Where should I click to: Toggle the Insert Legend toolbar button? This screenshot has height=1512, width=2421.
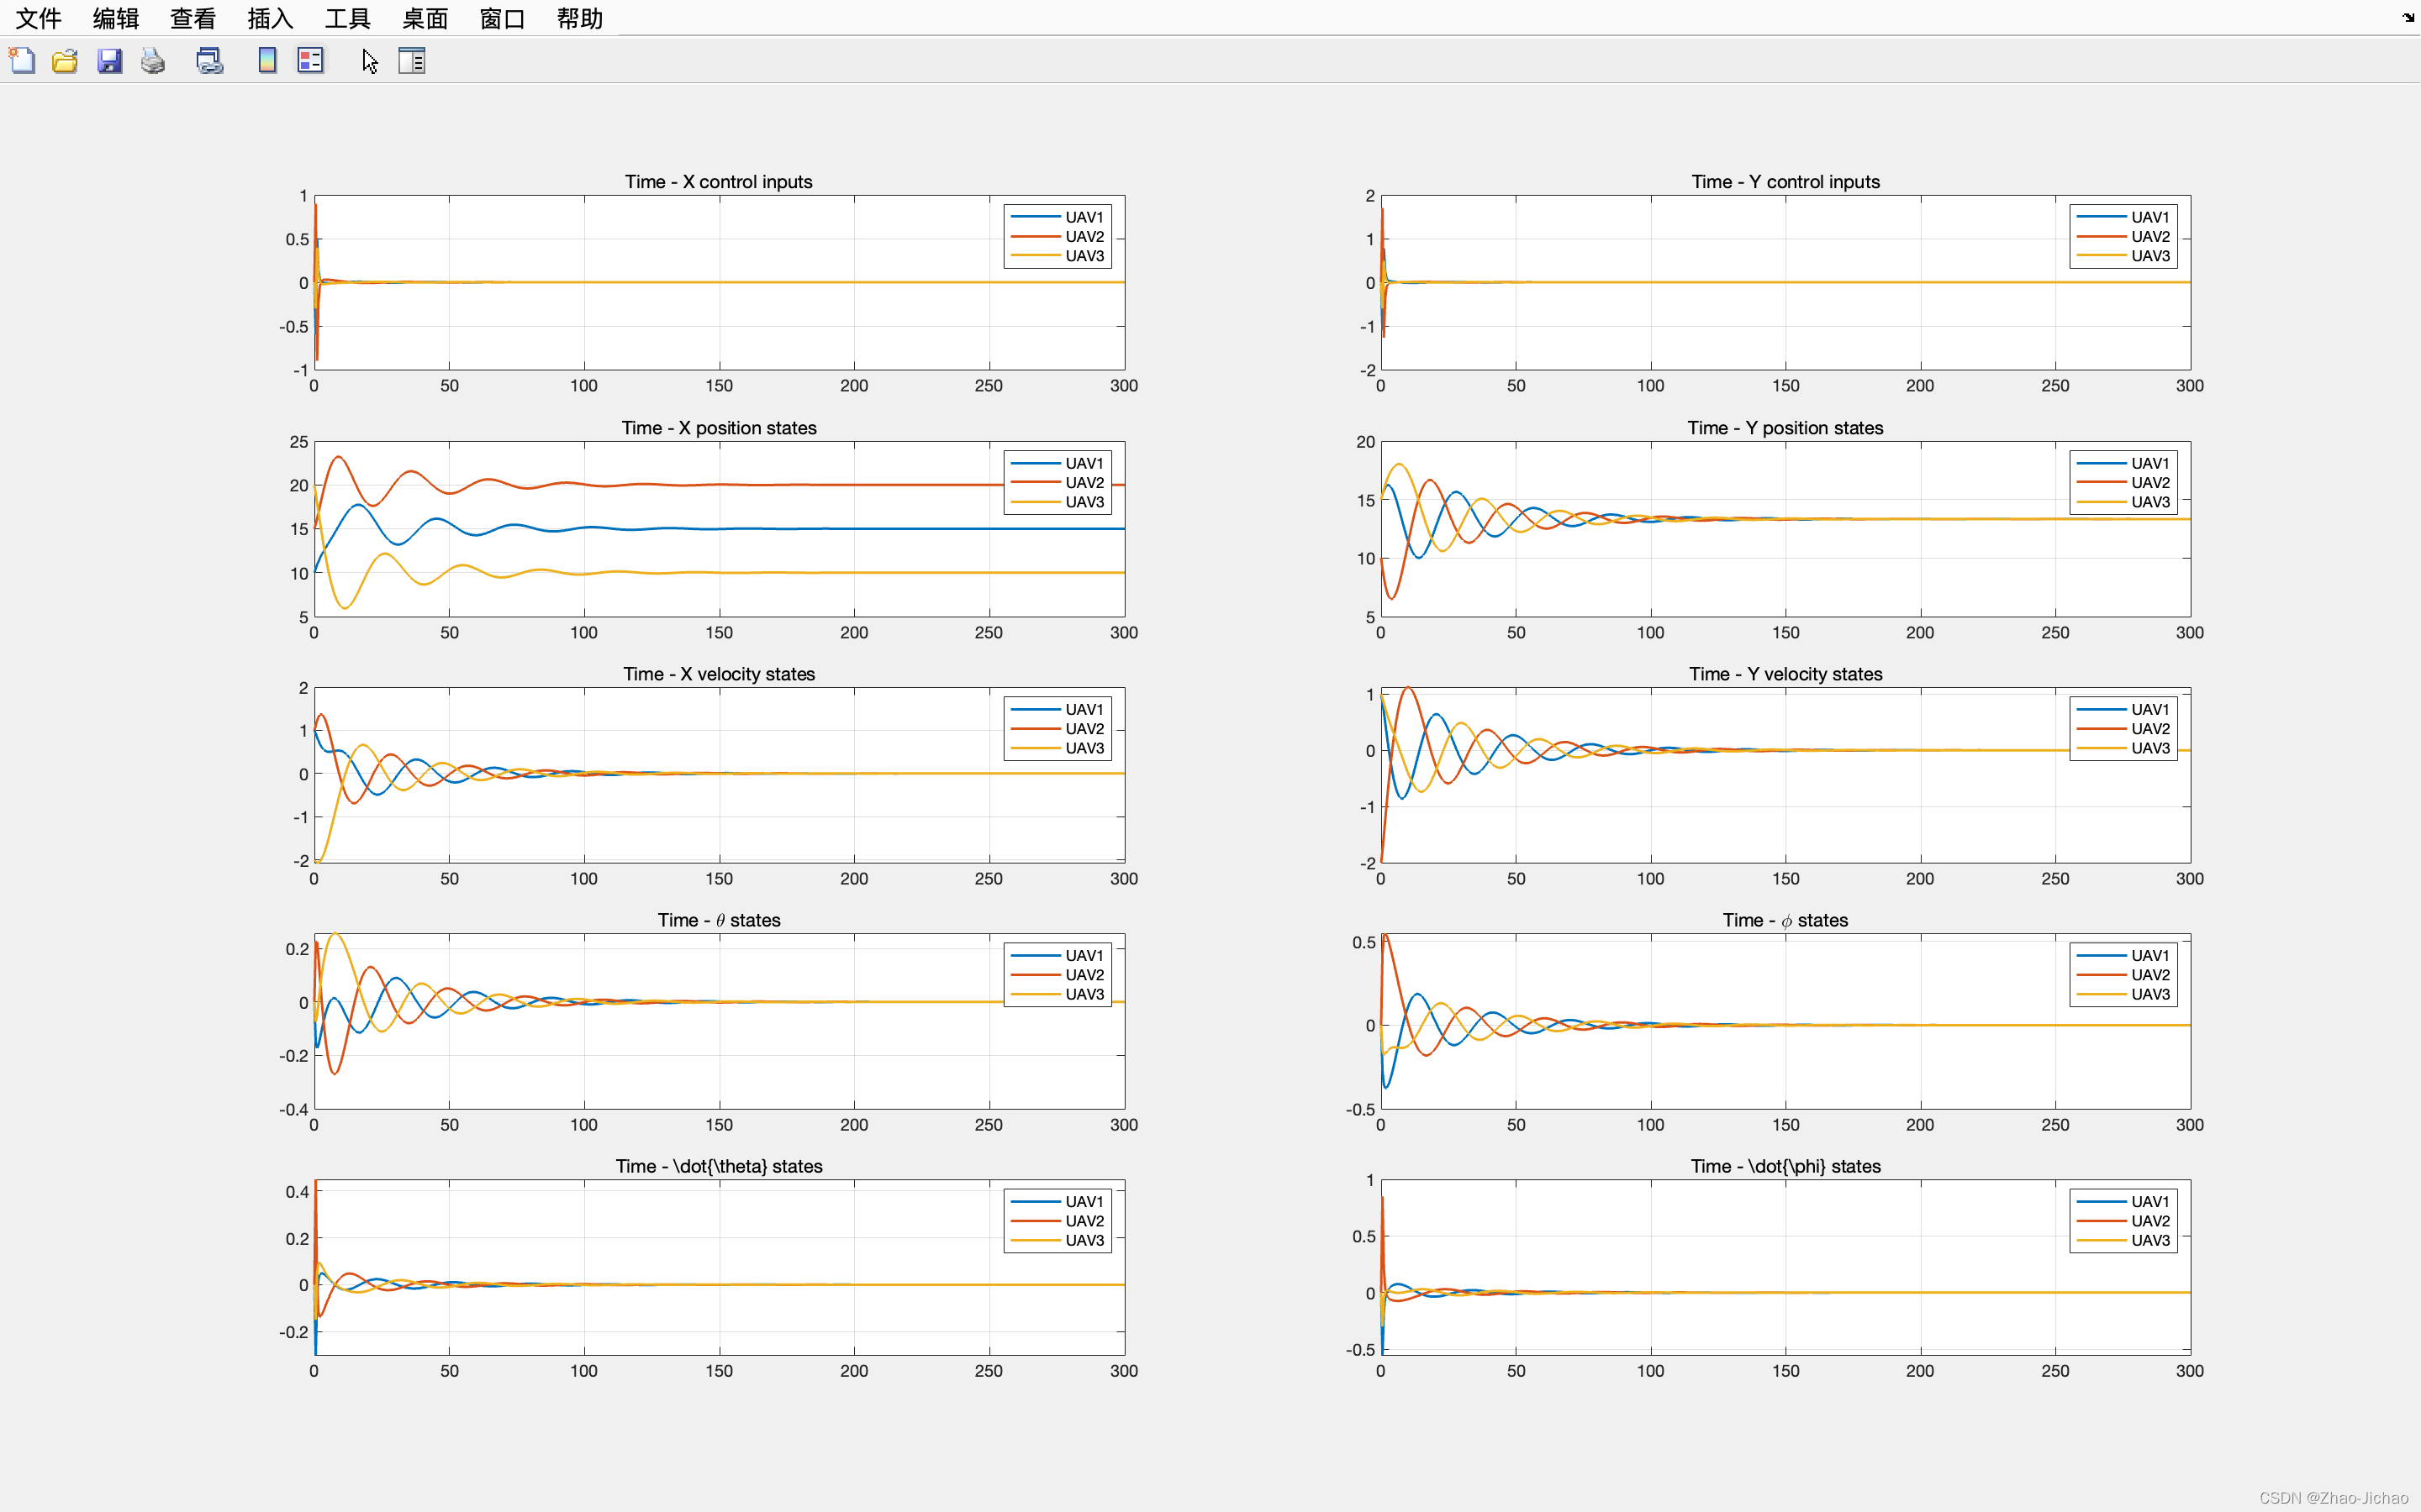click(x=310, y=61)
